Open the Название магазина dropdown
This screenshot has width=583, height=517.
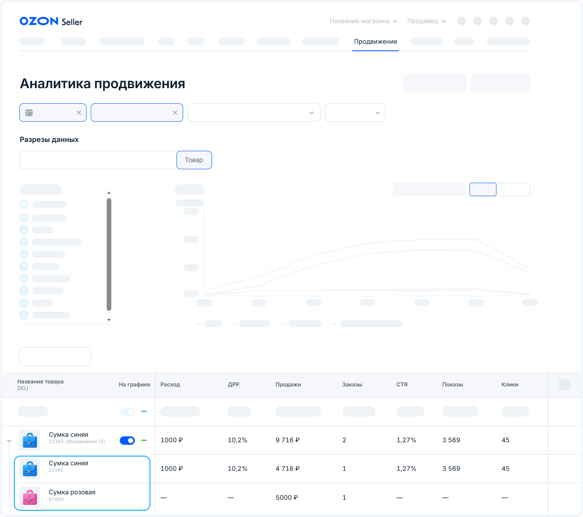(363, 21)
